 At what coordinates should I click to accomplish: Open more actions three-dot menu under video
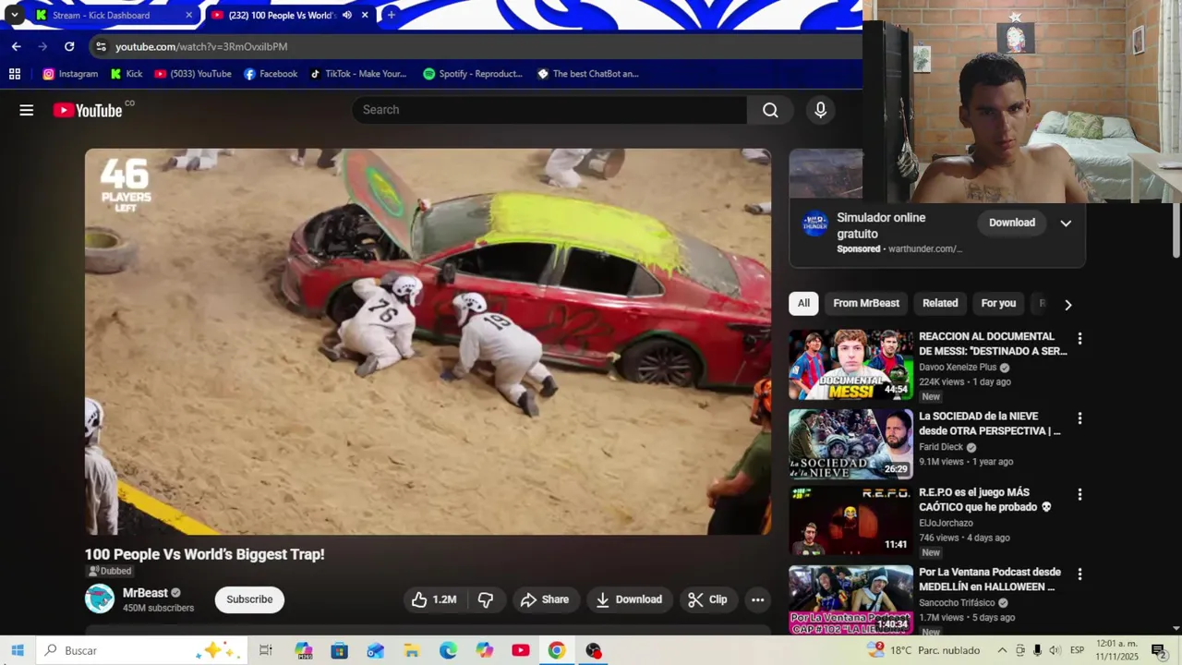757,599
